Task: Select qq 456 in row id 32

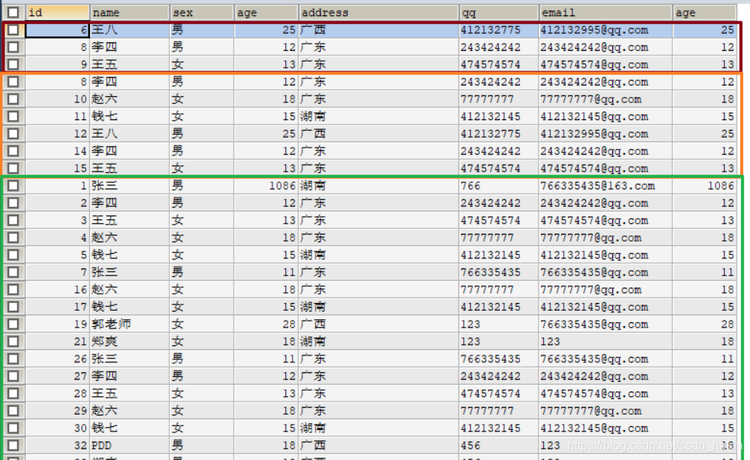Action: click(x=499, y=445)
